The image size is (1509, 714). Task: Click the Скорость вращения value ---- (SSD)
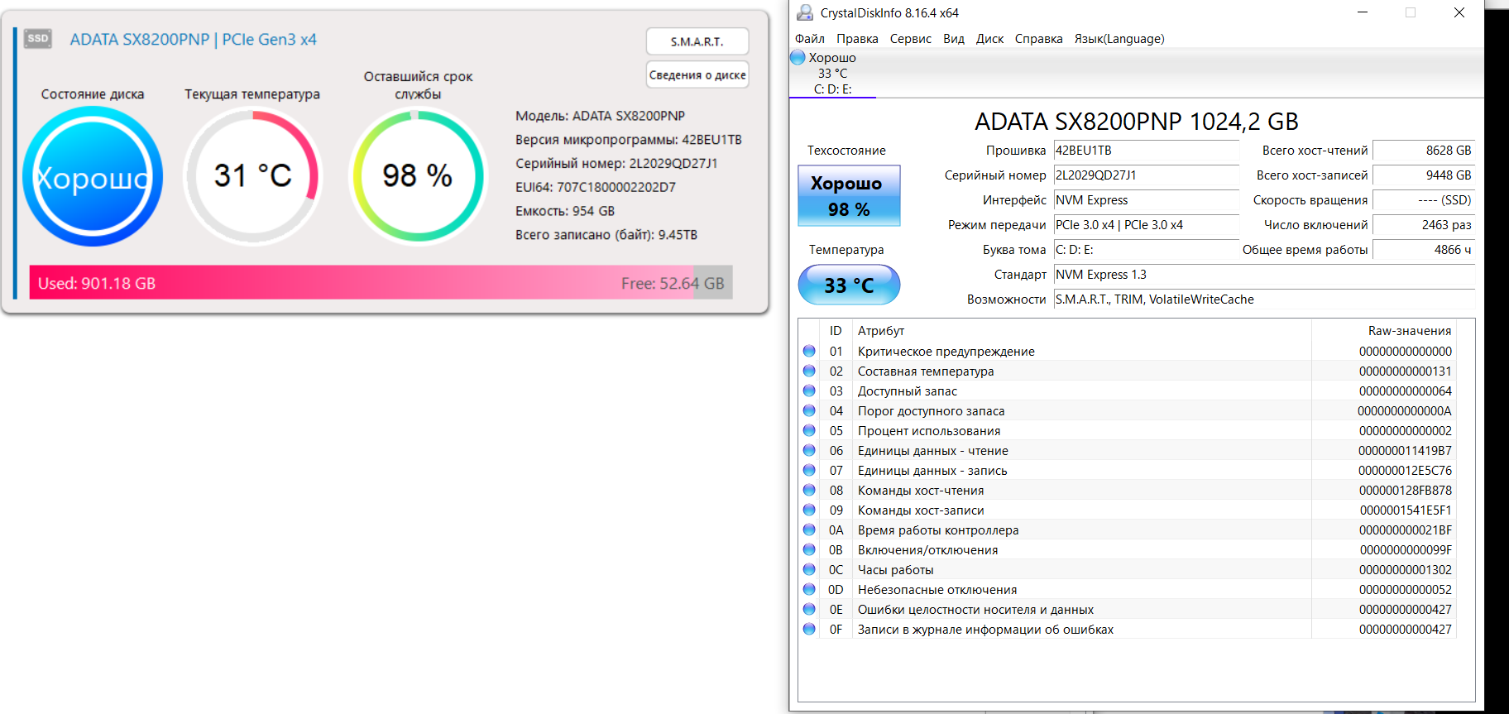coord(1424,200)
